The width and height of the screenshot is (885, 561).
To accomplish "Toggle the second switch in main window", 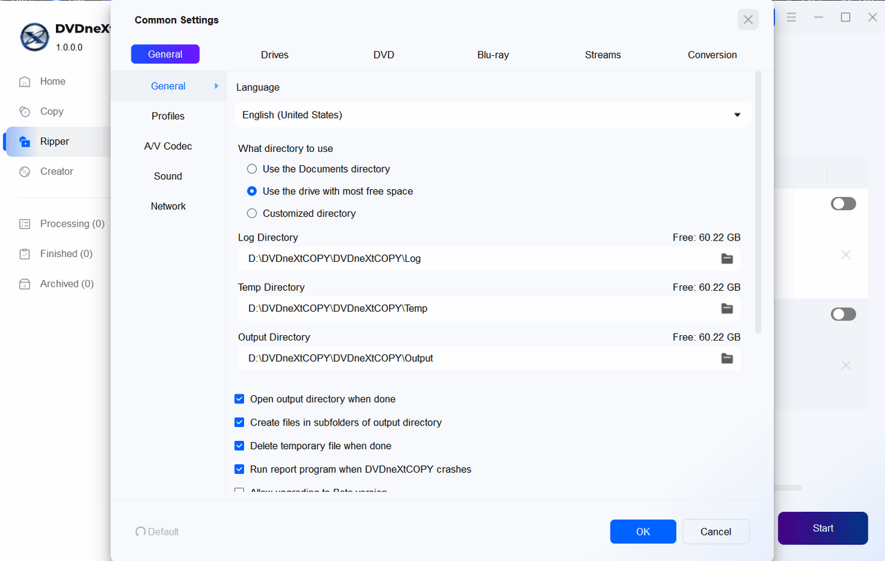I will point(844,314).
